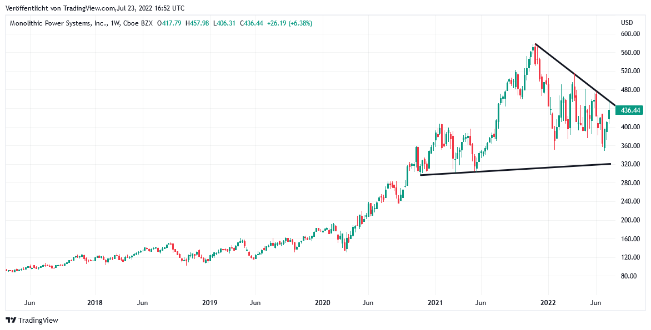This screenshot has height=330, width=651.
Task: Click the Jun label between 2019 and 2020
Action: [x=256, y=303]
